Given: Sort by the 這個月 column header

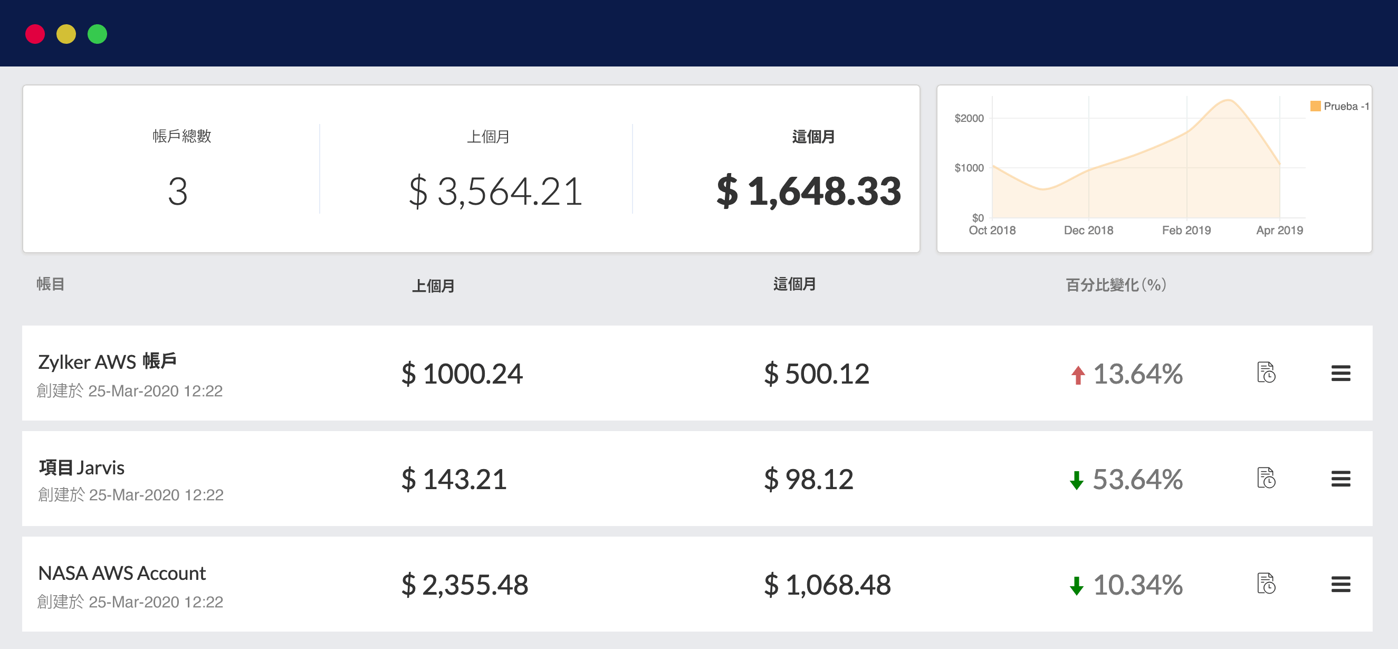Looking at the screenshot, I should click(x=794, y=284).
